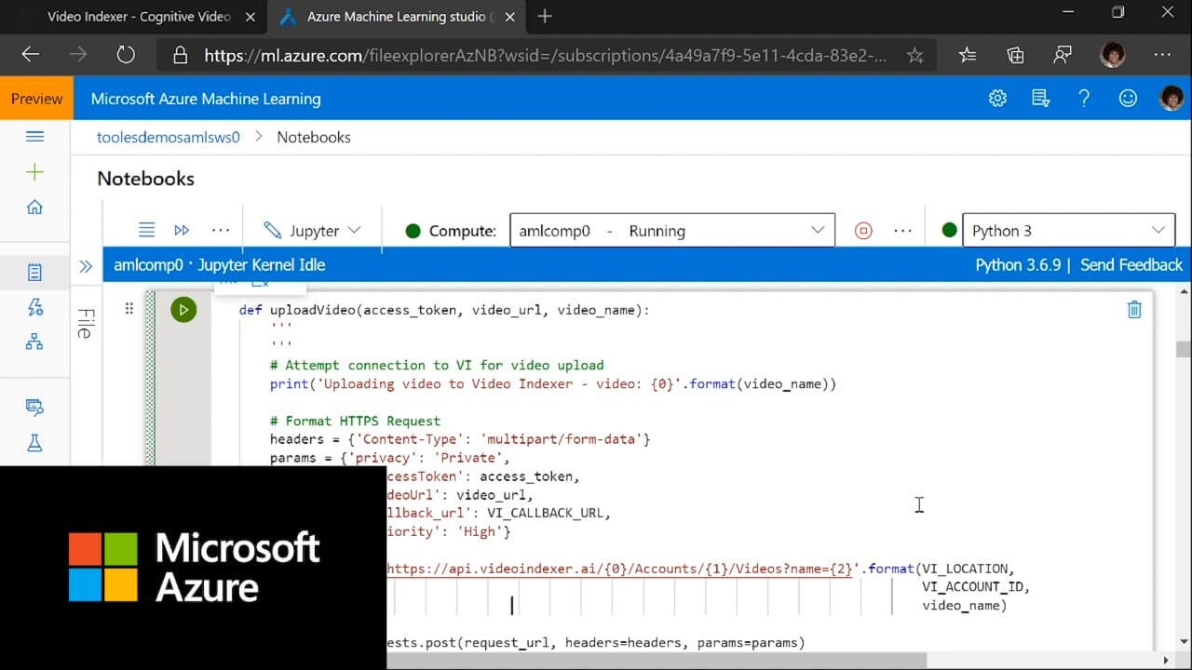Viewport: 1192px width, 670px height.
Task: Open browser settings and more menu
Action: coord(1161,55)
